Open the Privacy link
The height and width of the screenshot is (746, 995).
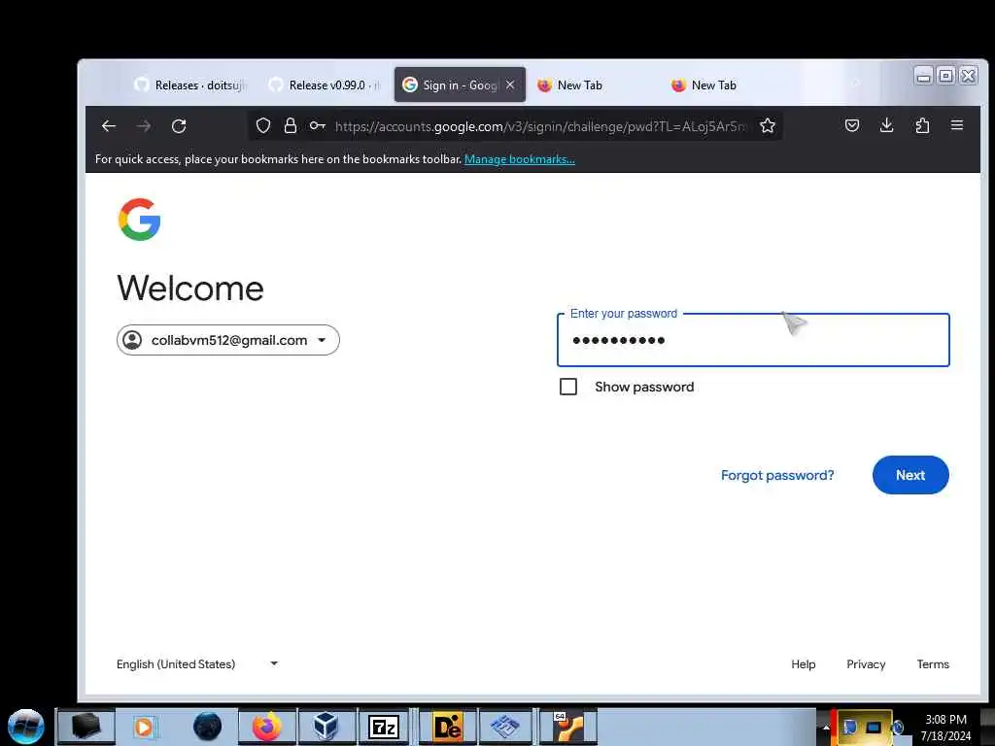(x=866, y=664)
